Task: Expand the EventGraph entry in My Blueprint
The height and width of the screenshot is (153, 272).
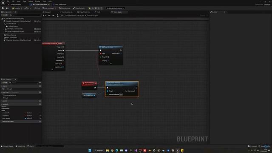Action: pos(2,89)
